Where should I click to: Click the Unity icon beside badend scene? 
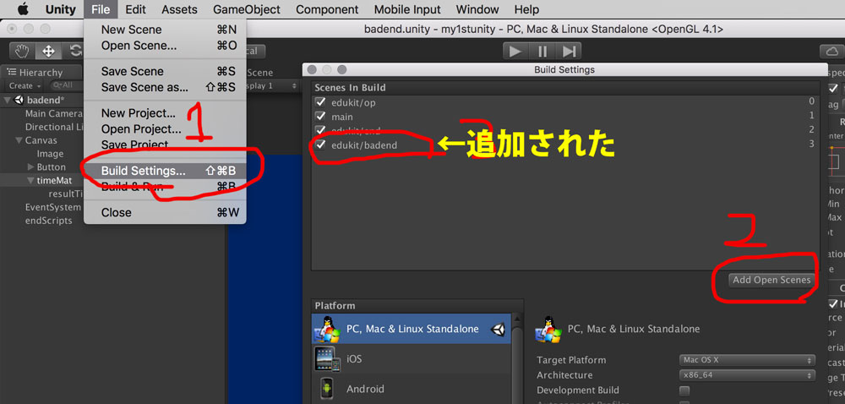[x=19, y=101]
